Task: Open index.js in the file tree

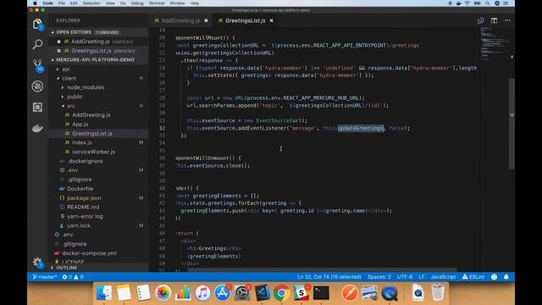Action: [82, 142]
